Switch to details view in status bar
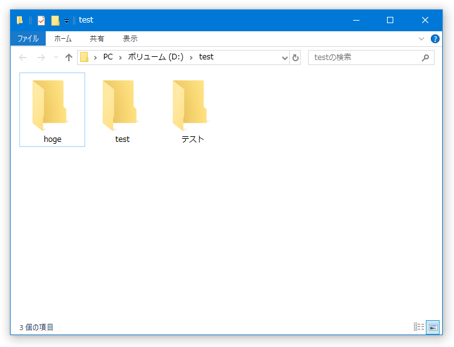Viewport: 454px width, 347px height. pos(419,327)
